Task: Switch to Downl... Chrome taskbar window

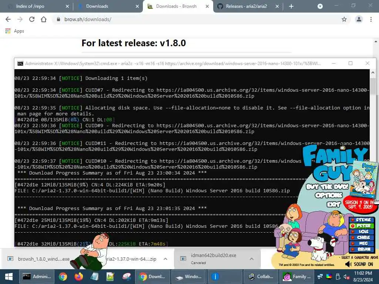Action: click(x=152, y=277)
